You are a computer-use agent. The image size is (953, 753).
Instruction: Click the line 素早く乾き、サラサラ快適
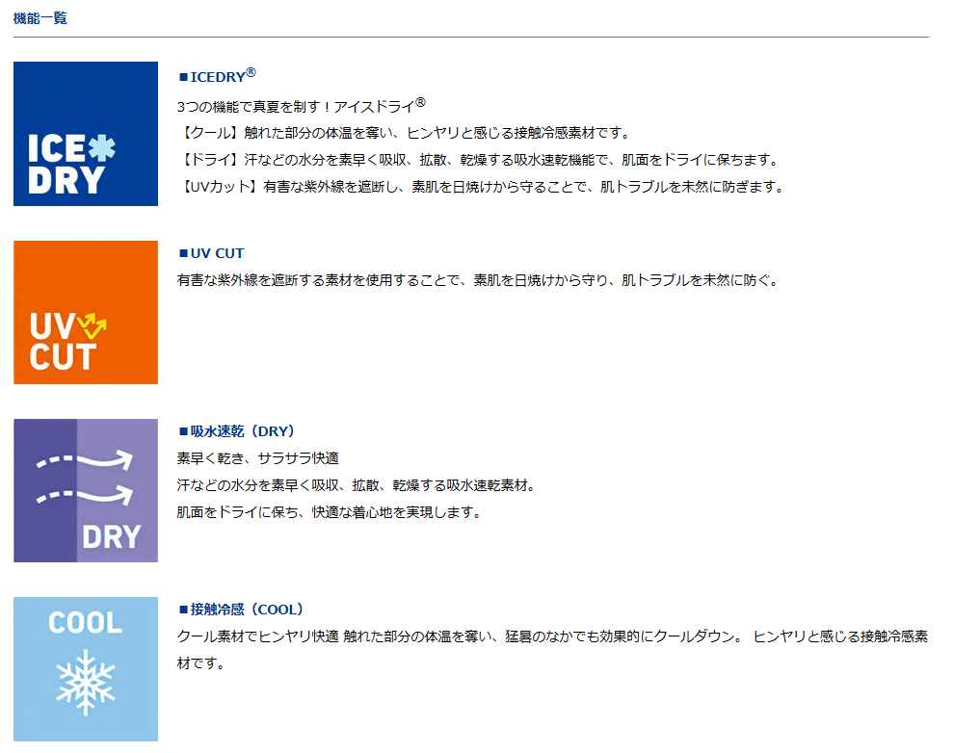[257, 458]
